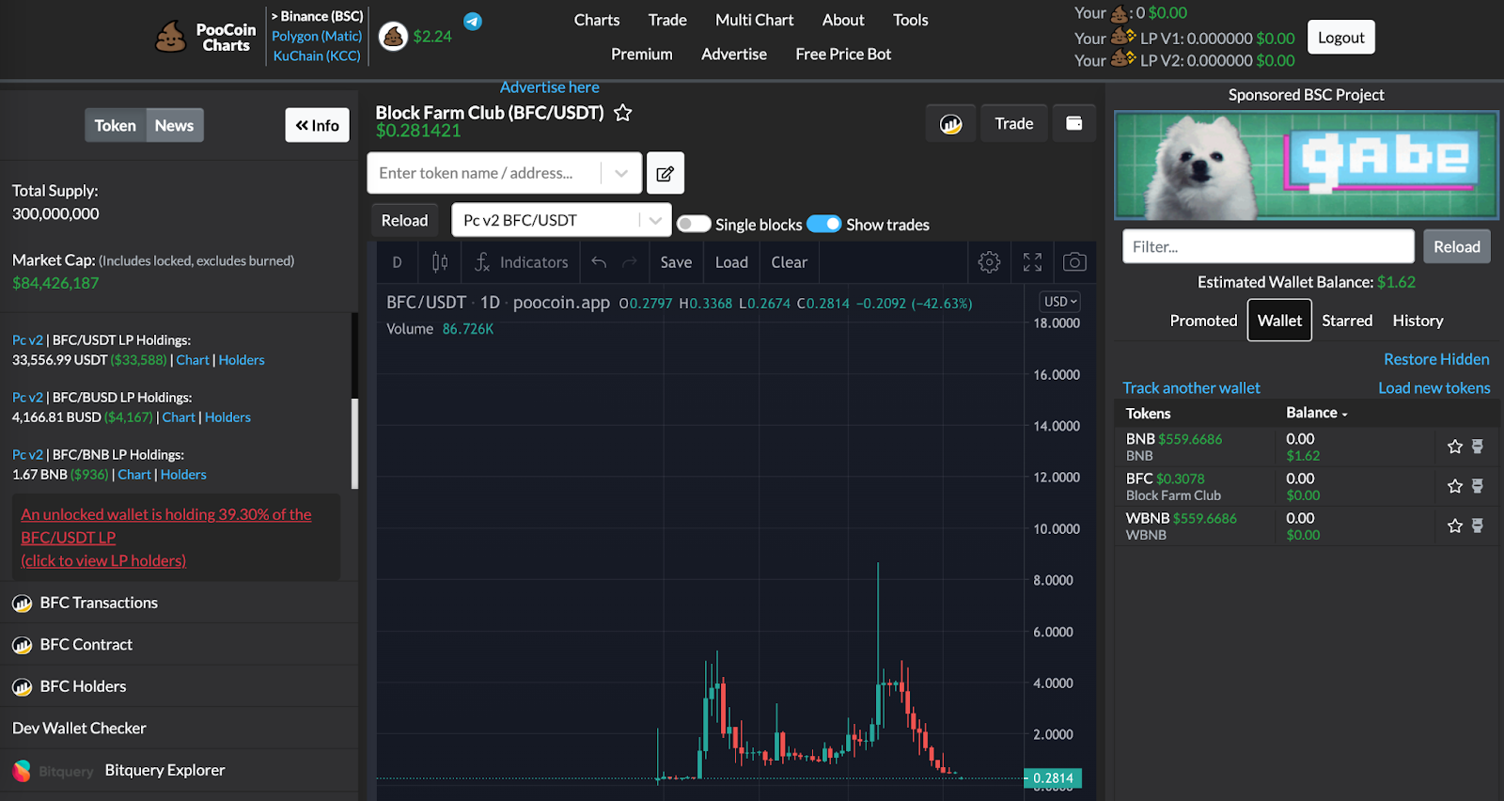Open chart settings gear
Viewport: 1504px width, 801px height.
coord(989,262)
